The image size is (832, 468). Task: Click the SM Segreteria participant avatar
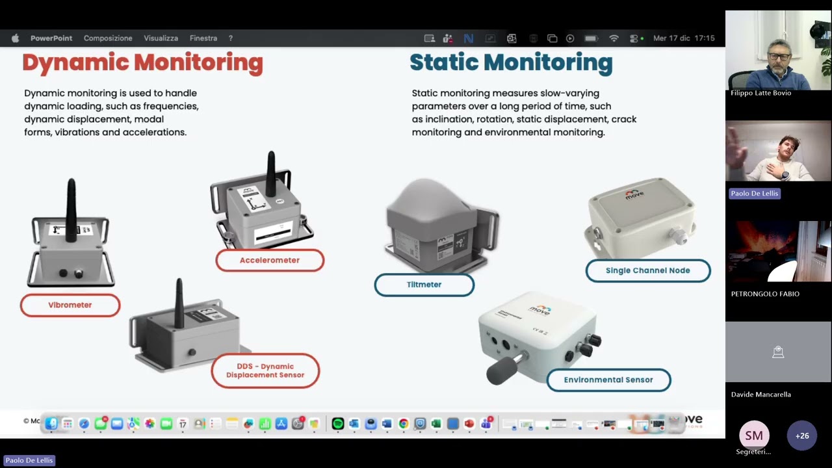click(754, 435)
